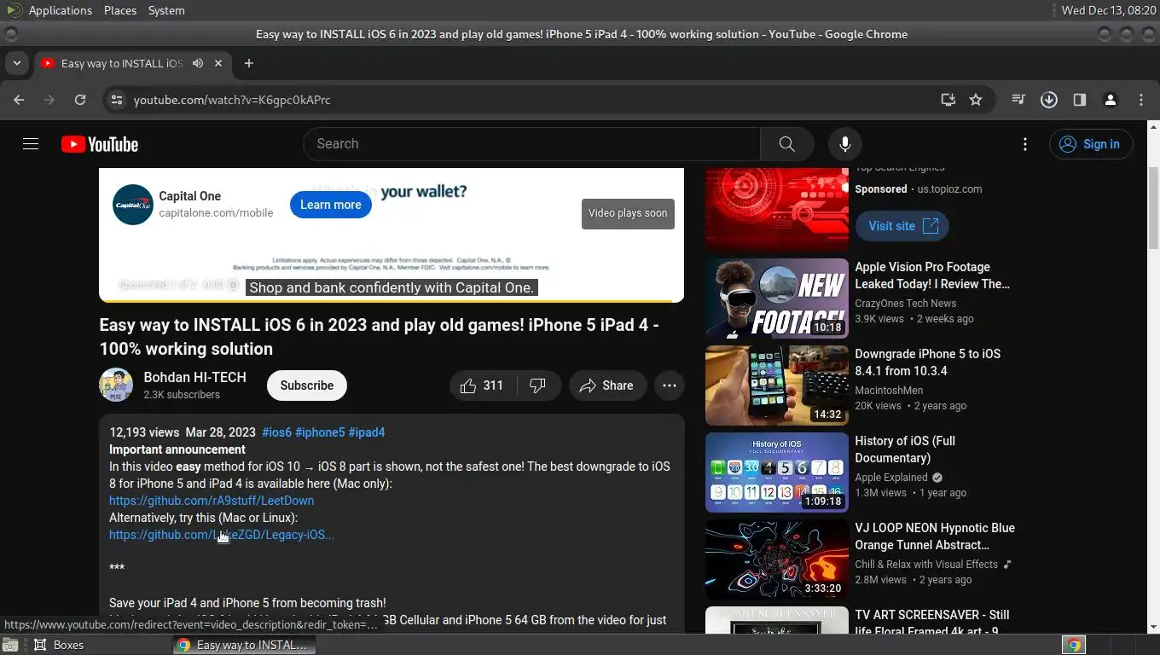
Task: Switch to Chrome window in taskbar
Action: coord(244,646)
